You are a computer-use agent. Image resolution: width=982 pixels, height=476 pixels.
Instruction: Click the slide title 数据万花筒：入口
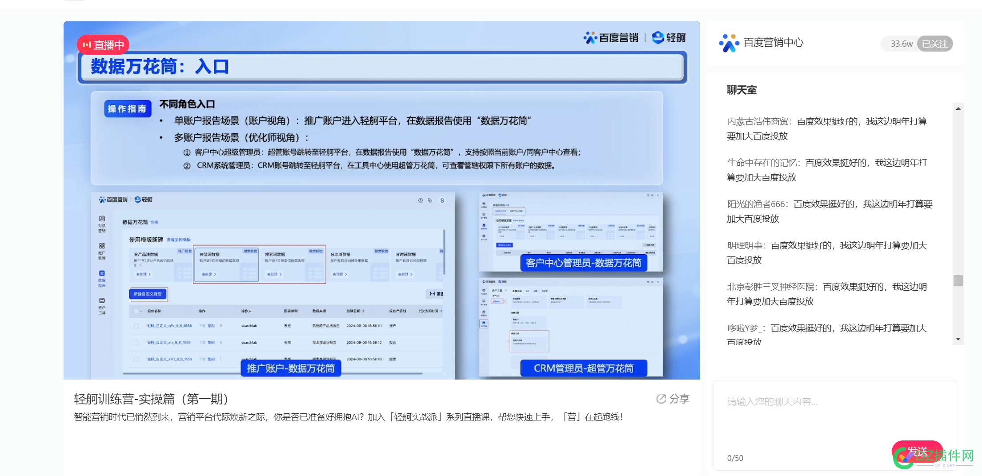pyautogui.click(x=160, y=67)
